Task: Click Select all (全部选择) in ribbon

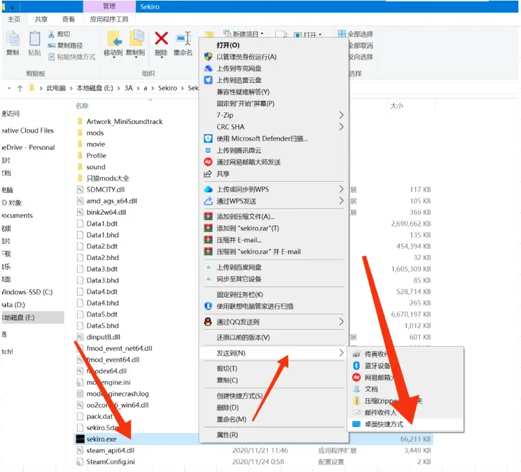Action: coord(355,34)
